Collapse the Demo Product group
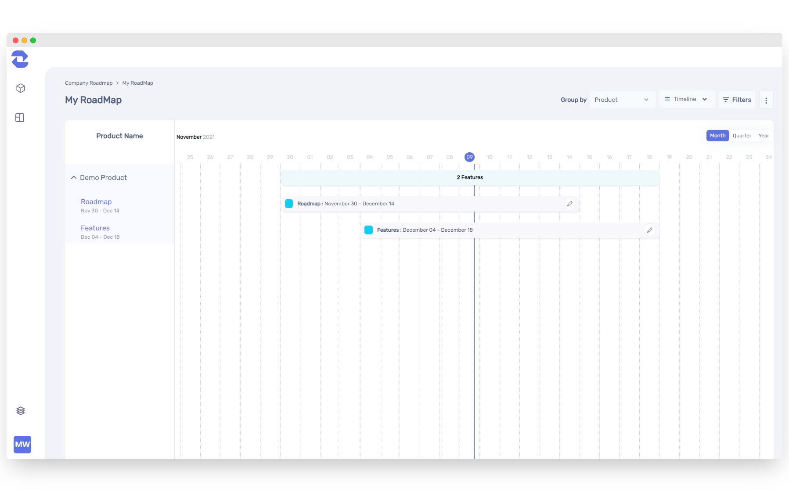 point(73,177)
